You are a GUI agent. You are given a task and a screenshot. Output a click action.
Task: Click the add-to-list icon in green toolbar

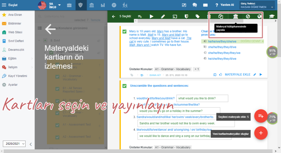click(140, 17)
